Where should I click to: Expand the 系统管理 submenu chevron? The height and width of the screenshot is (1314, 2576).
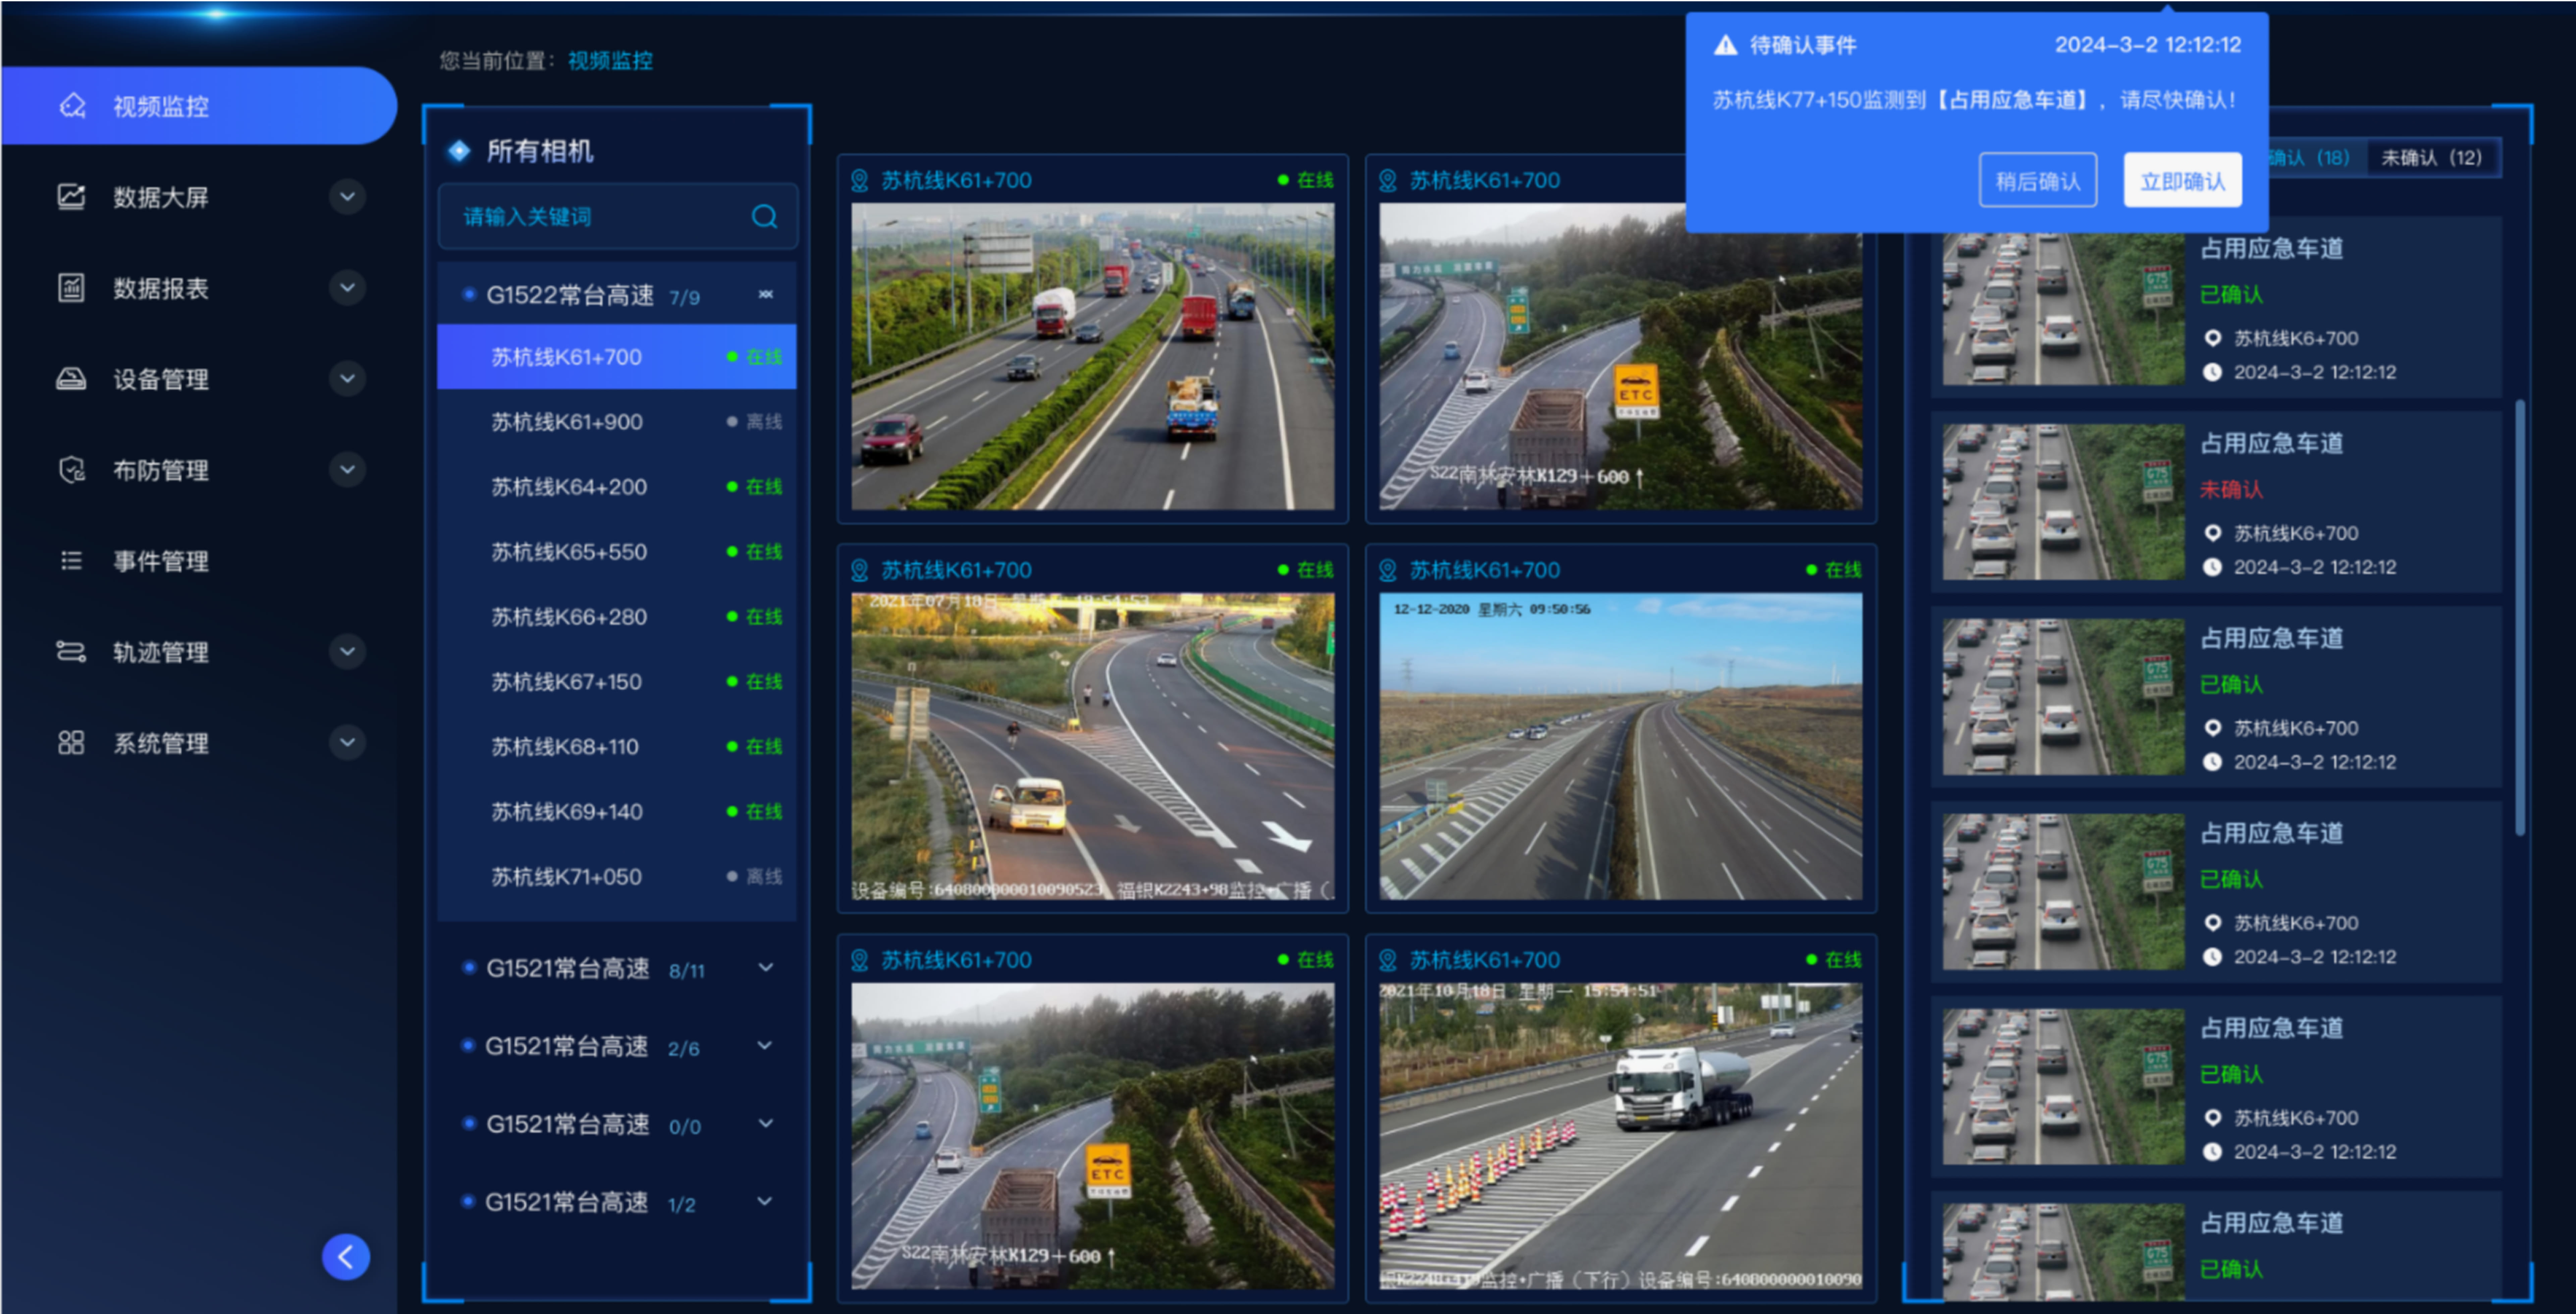[347, 743]
